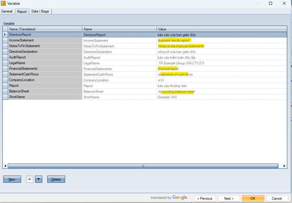The height and width of the screenshot is (203, 292).
Task: Click the ShortName cell in Name column
Action: coord(119,97)
